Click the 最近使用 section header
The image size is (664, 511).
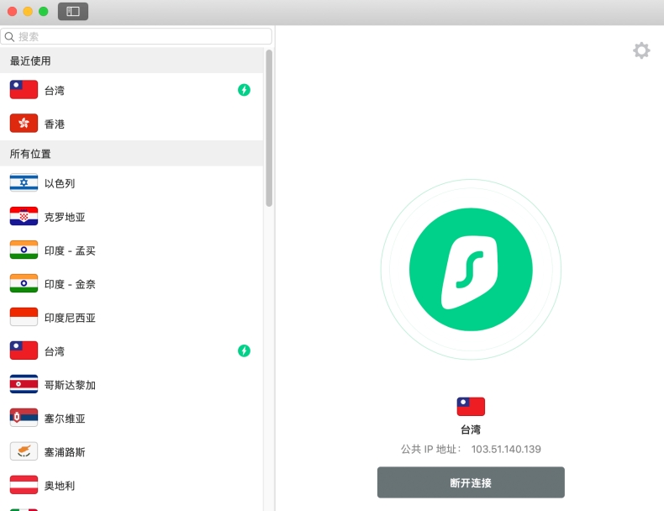[x=131, y=61]
